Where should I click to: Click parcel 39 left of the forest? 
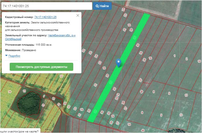(10, 92)
